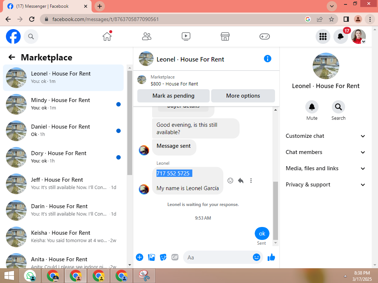Choose a sticker from the sticker icon

[163, 257]
